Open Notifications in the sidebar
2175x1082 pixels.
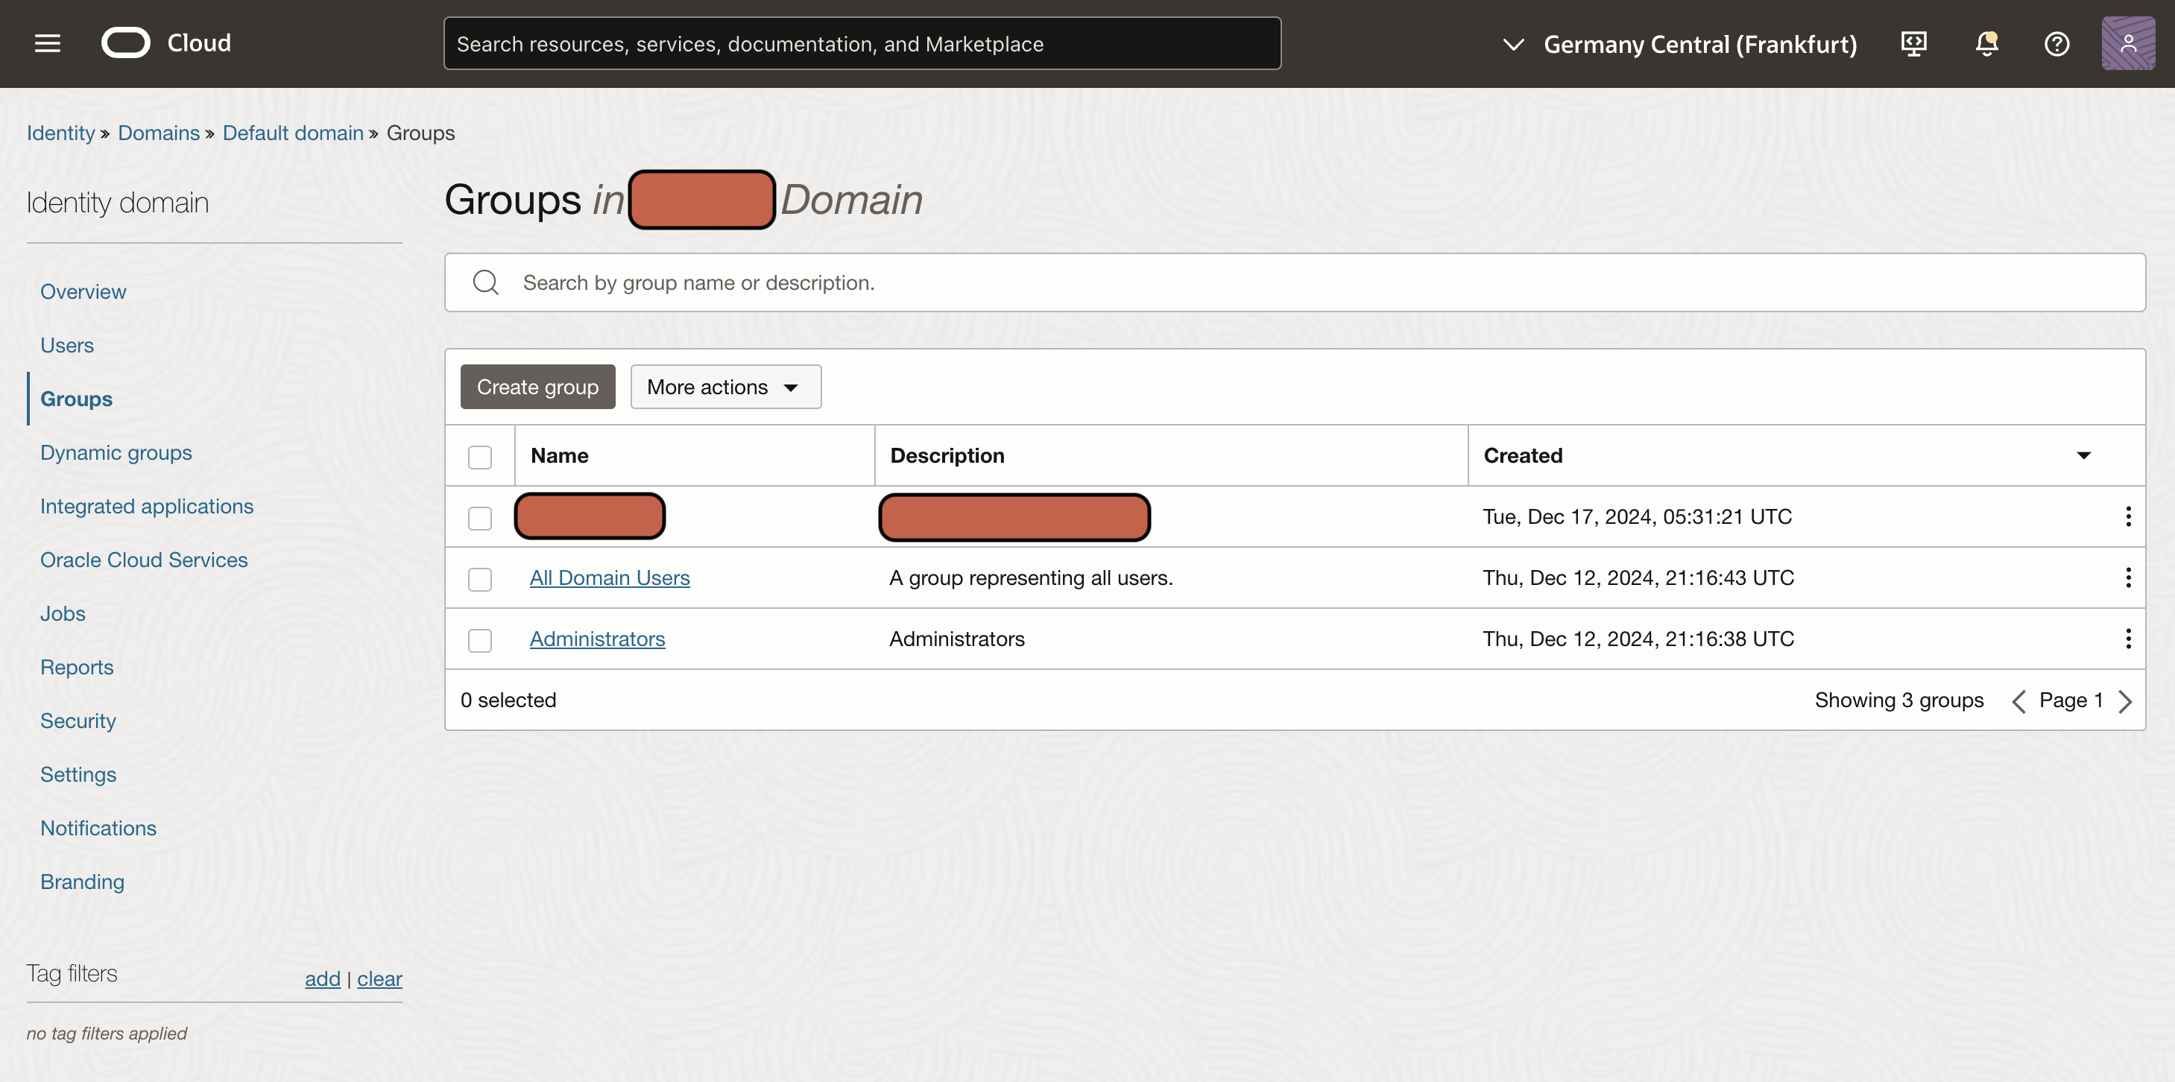pyautogui.click(x=98, y=828)
